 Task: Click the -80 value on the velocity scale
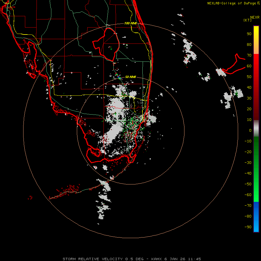point(248,216)
